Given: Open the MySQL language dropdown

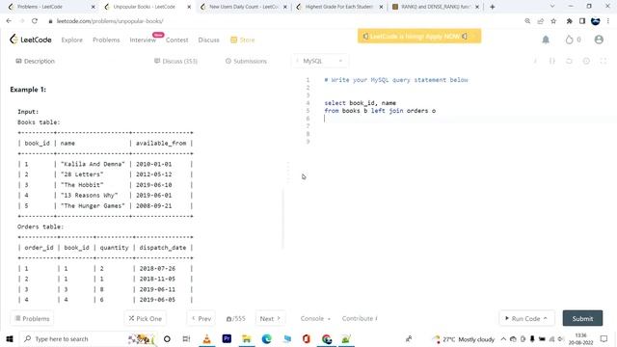Looking at the screenshot, I should tap(320, 61).
